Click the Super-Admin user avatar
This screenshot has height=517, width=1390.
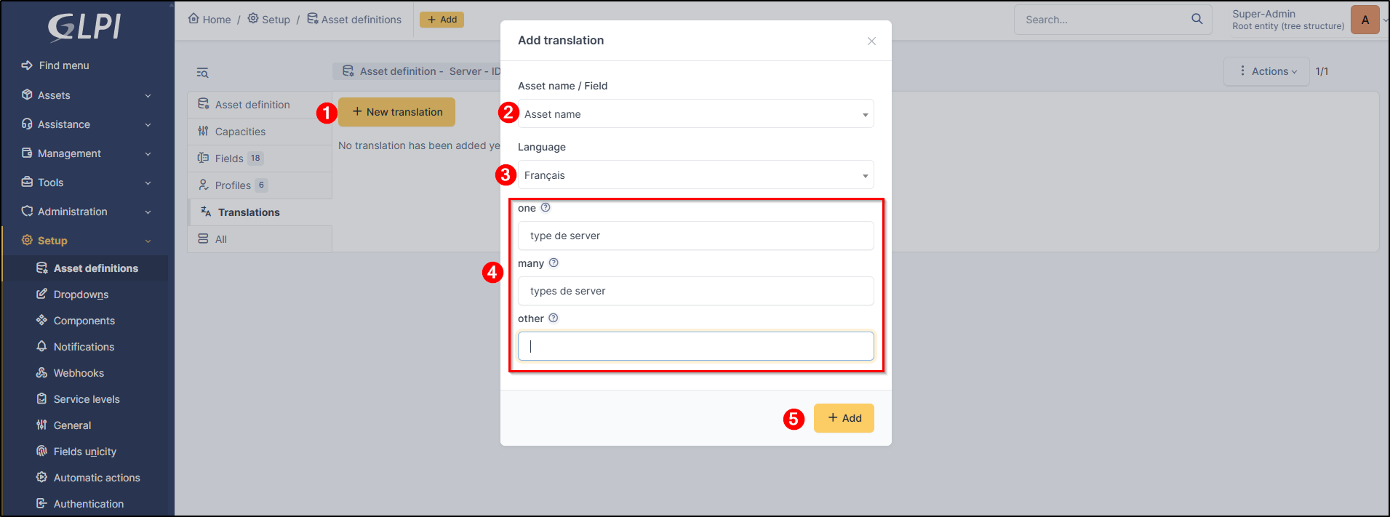pos(1365,20)
